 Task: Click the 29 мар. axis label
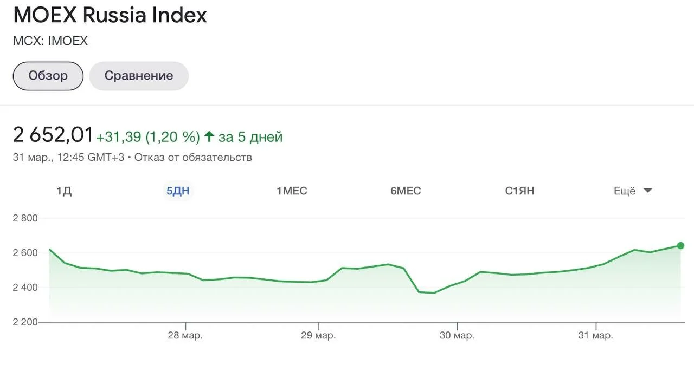318,336
